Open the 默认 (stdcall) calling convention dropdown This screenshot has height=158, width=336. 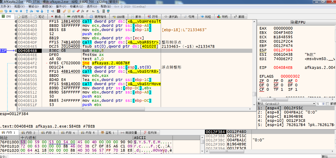287,104
